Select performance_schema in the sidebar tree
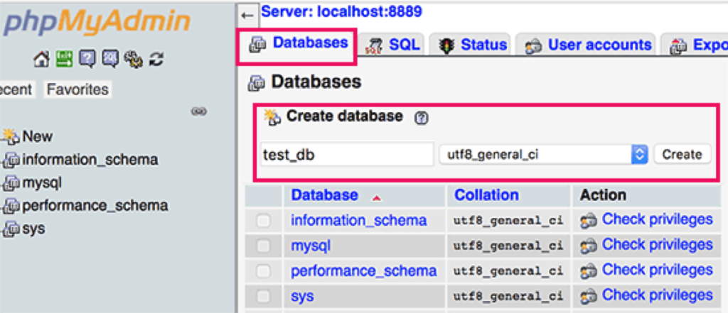The width and height of the screenshot is (728, 313). (95, 206)
